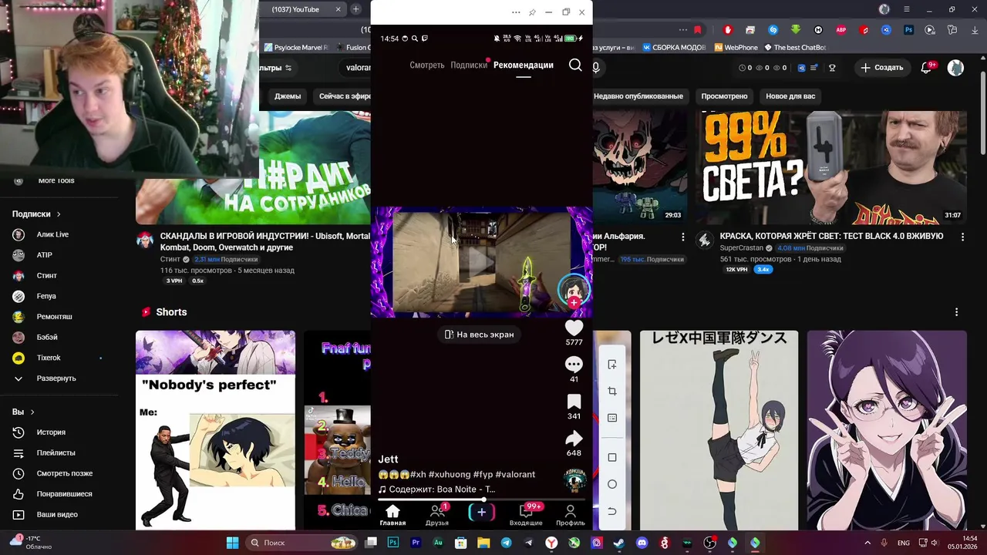Open browser hamburger menu
The height and width of the screenshot is (555, 987).
click(x=907, y=9)
